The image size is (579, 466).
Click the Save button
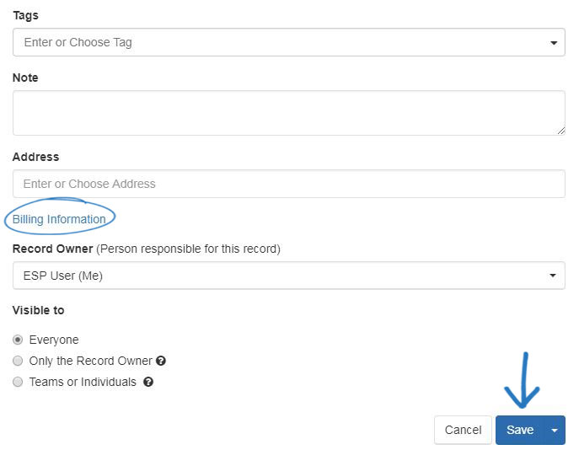(x=520, y=430)
